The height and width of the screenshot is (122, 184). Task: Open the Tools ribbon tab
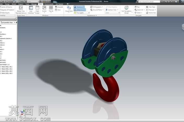27,4
